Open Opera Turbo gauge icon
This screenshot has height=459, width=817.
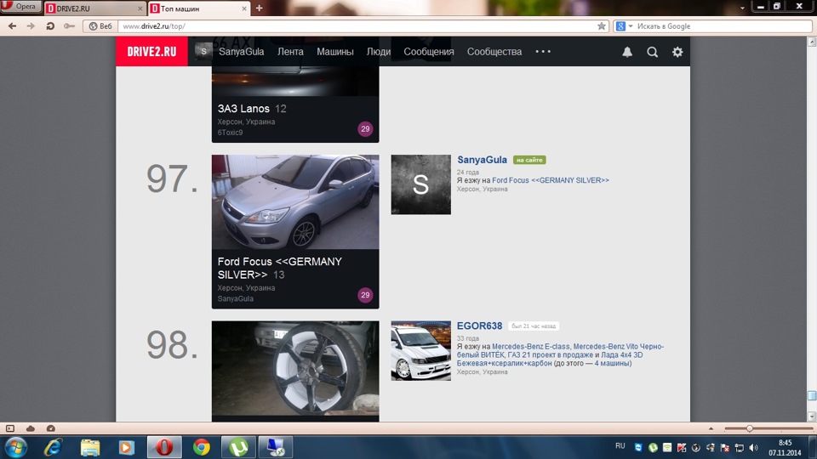point(50,428)
